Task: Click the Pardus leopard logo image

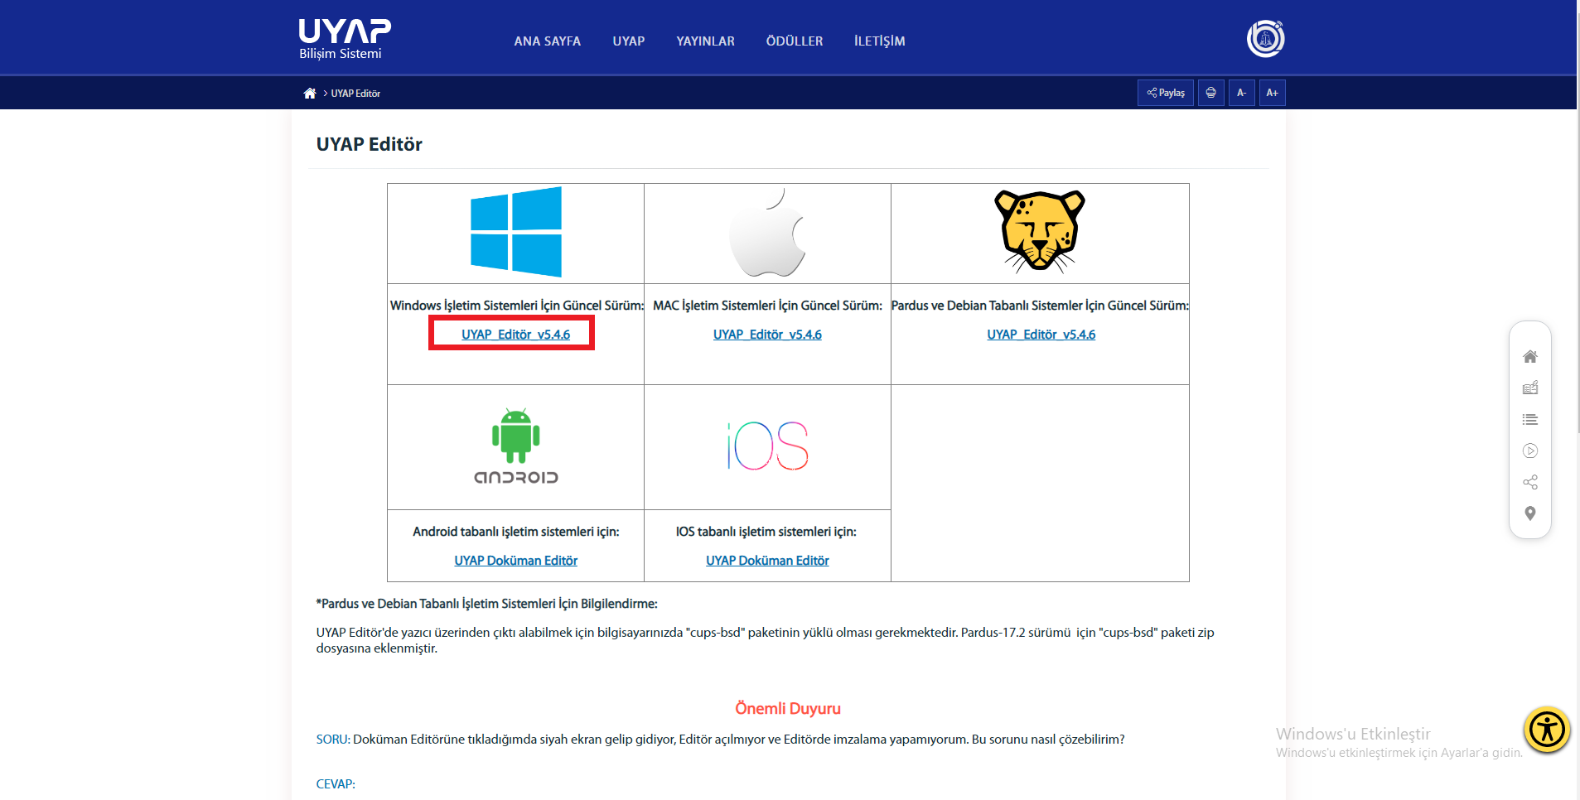Action: 1040,231
